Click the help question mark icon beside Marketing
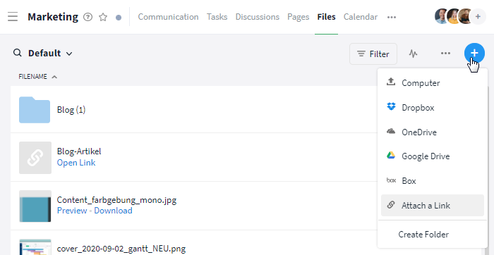Image resolution: width=494 pixels, height=255 pixels. [x=88, y=17]
